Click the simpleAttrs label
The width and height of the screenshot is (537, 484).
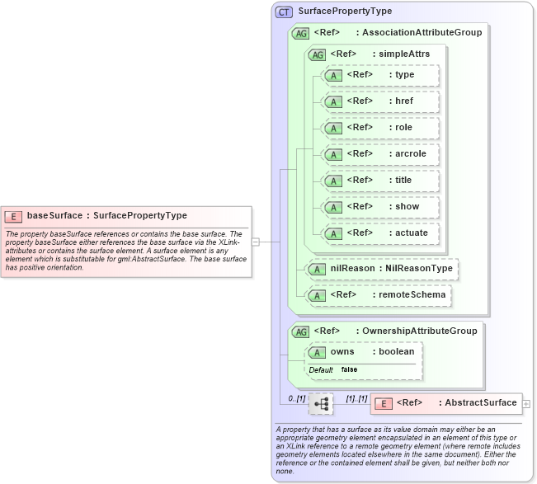point(404,54)
